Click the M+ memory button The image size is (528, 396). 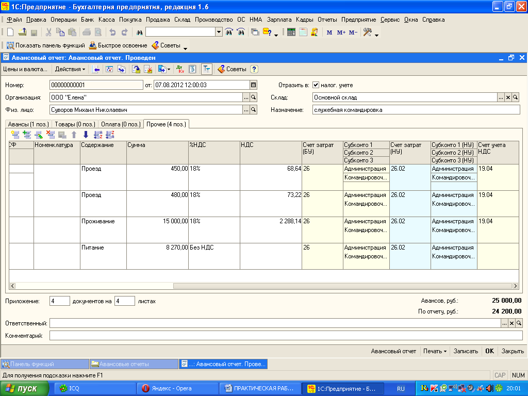341,32
